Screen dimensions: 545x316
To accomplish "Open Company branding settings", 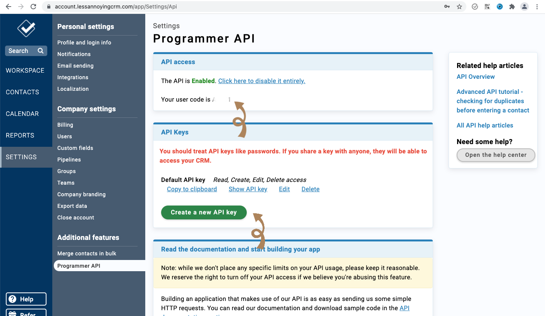I will tap(81, 194).
